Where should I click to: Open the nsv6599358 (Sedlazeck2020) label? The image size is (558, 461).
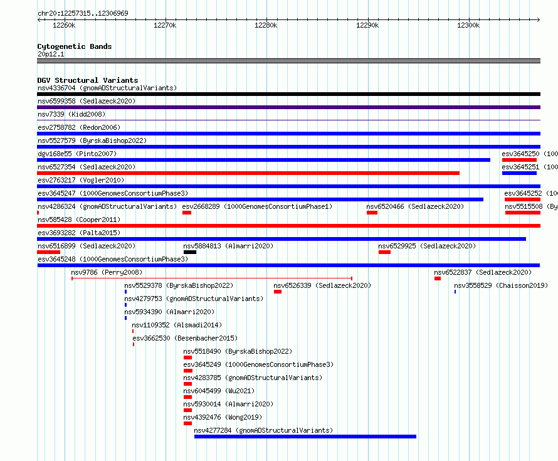click(x=87, y=101)
